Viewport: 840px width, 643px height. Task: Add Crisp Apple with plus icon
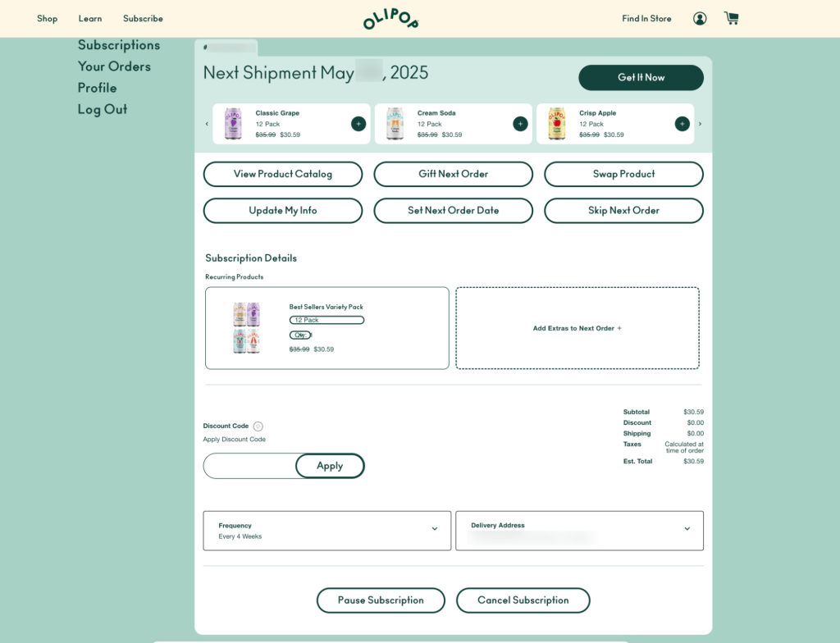tap(682, 124)
